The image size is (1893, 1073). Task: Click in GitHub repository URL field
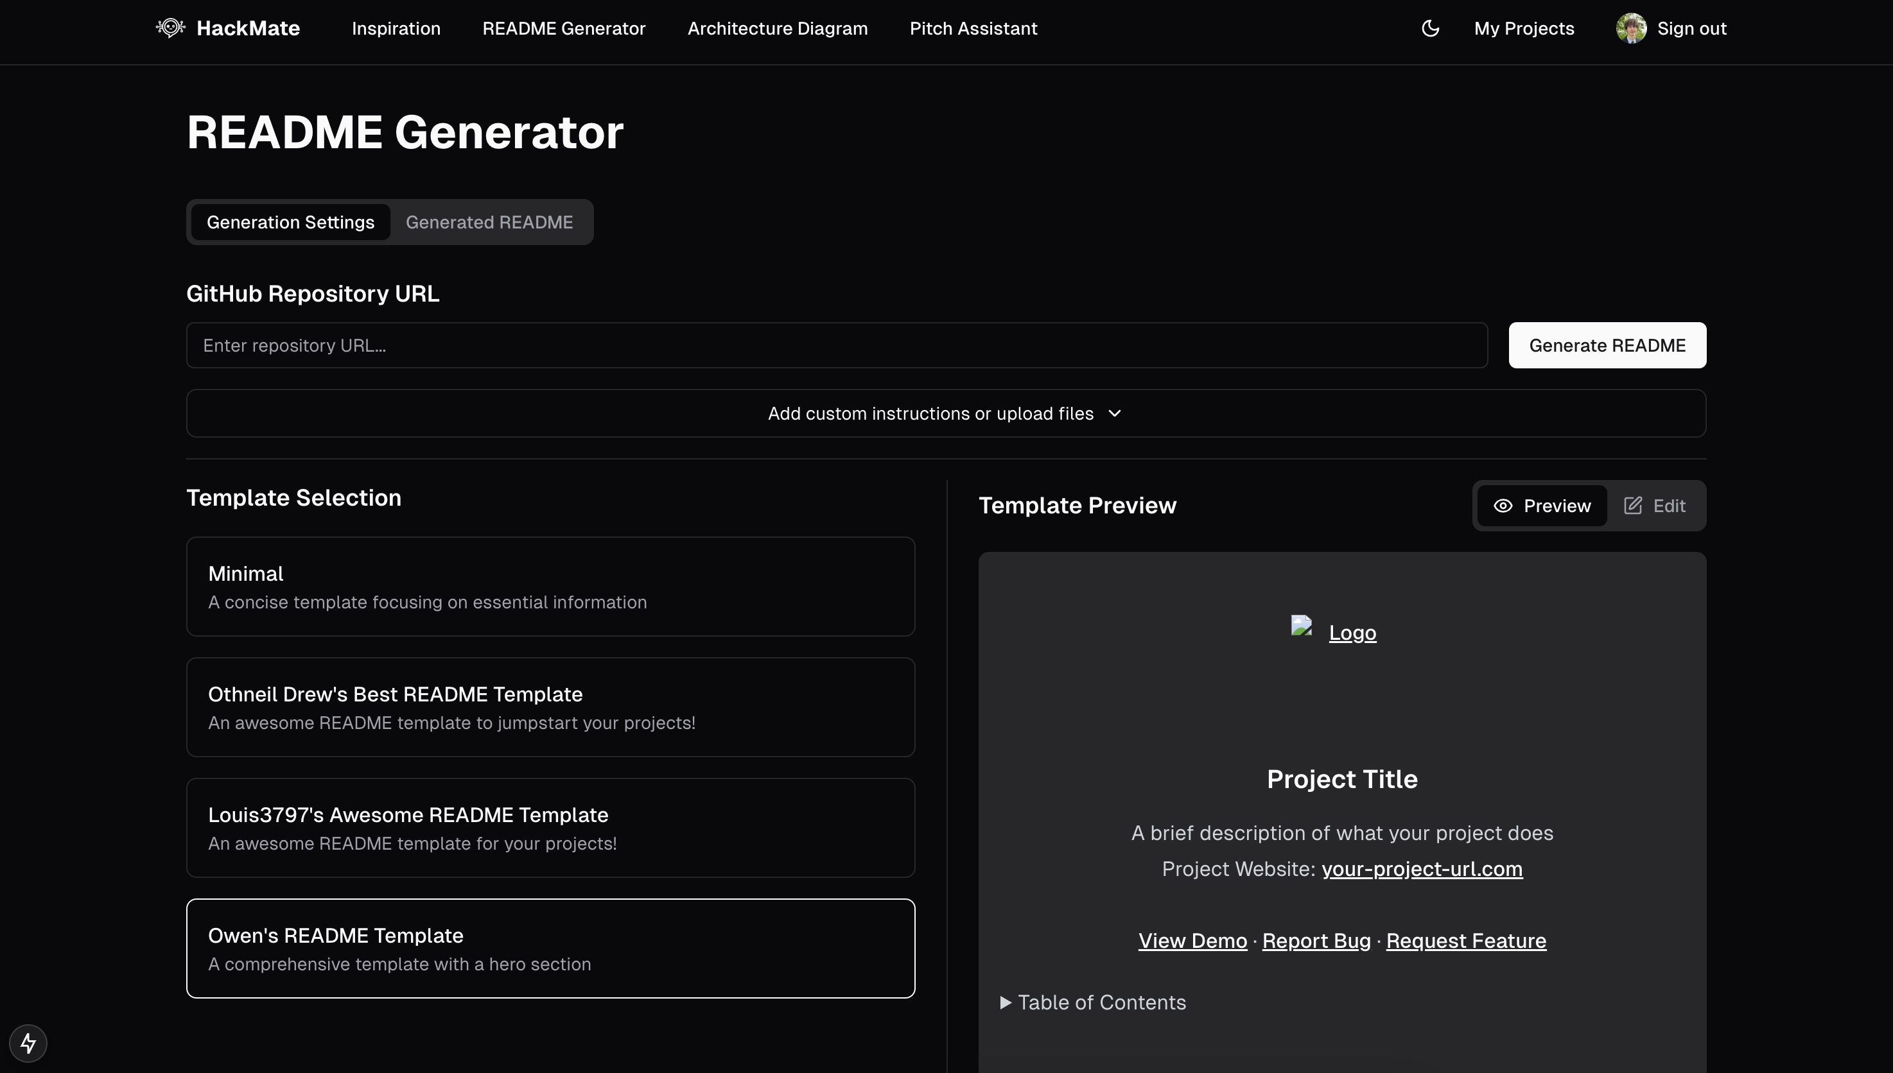[x=836, y=344]
